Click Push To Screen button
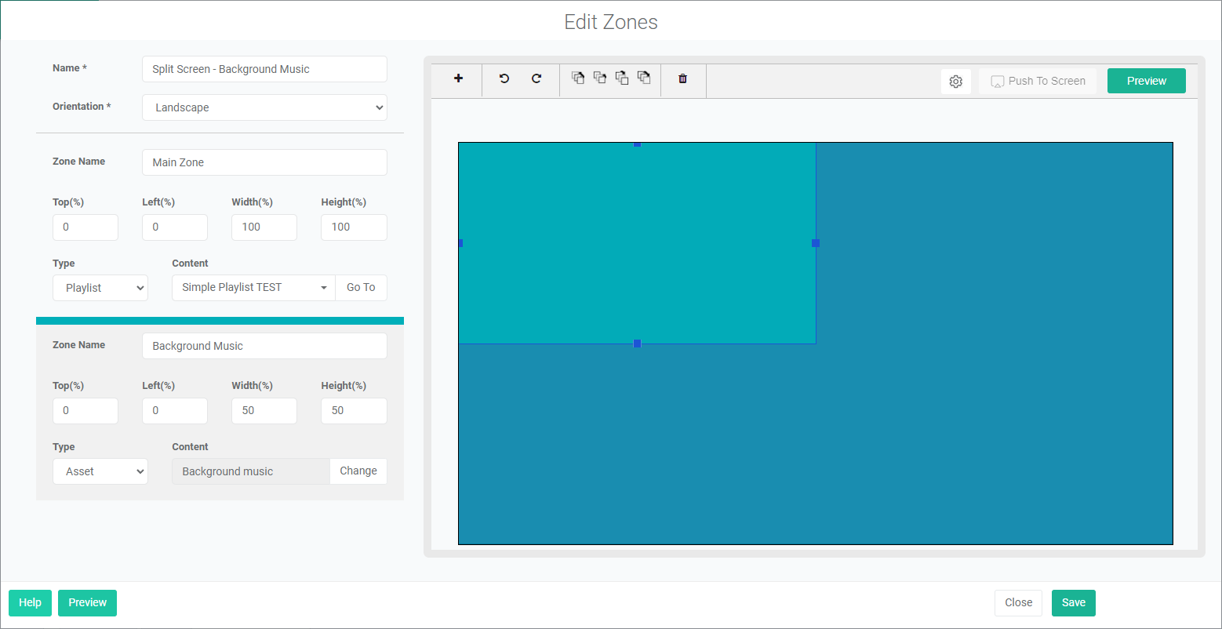1222x629 pixels. (1038, 81)
